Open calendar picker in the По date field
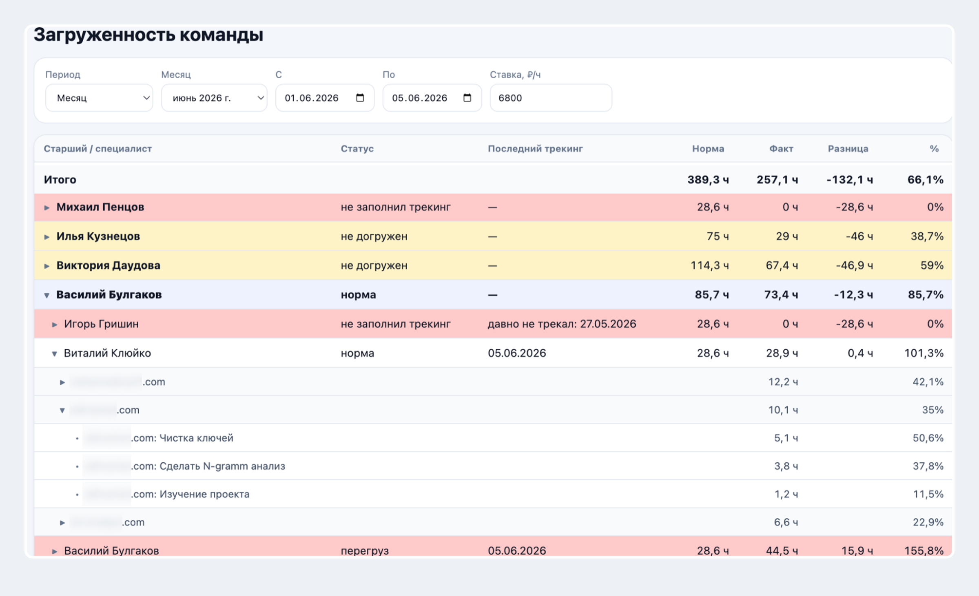The width and height of the screenshot is (979, 596). pos(467,98)
